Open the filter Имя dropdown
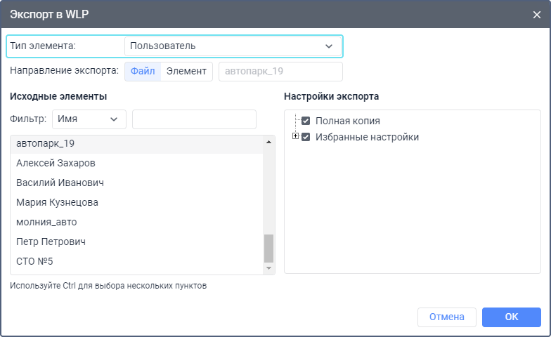The width and height of the screenshot is (551, 337). tap(89, 119)
